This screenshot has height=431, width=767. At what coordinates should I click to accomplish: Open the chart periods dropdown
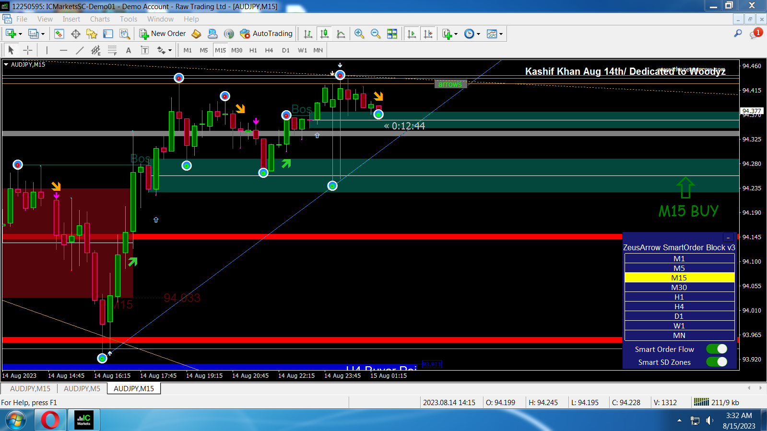pos(478,34)
